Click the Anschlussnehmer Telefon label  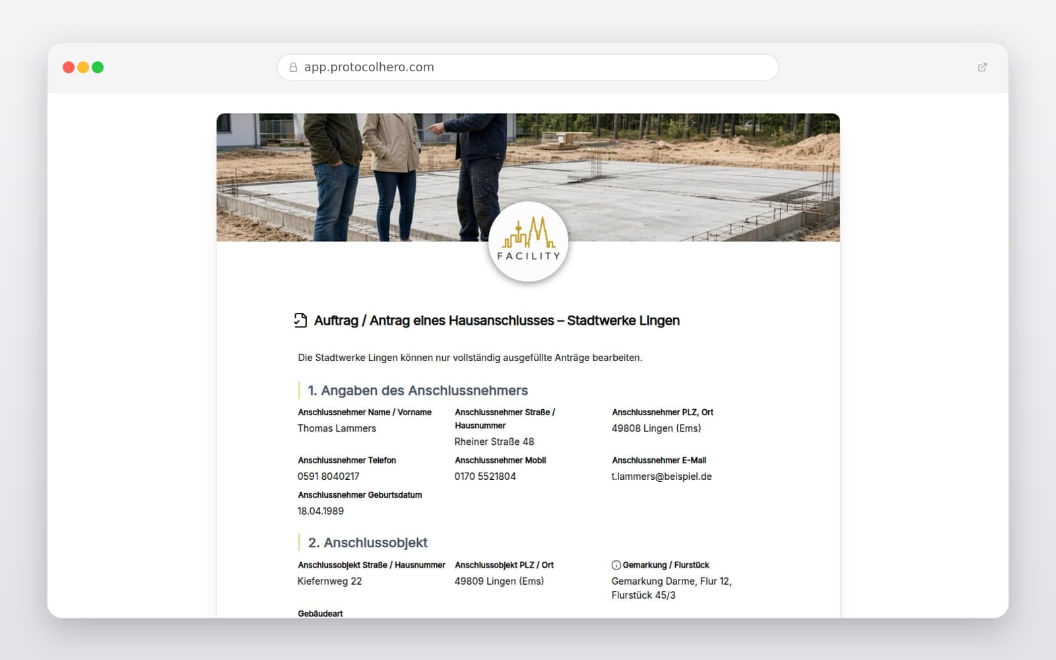(x=346, y=460)
